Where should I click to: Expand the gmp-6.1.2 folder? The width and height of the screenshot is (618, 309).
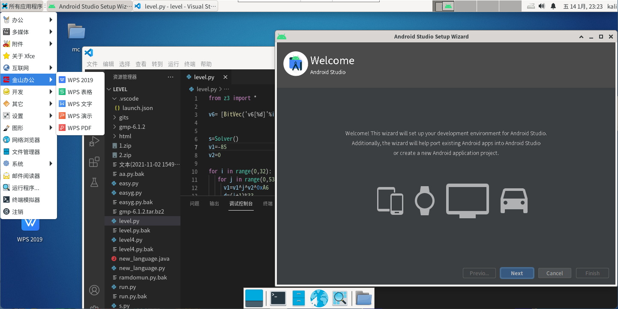click(132, 127)
